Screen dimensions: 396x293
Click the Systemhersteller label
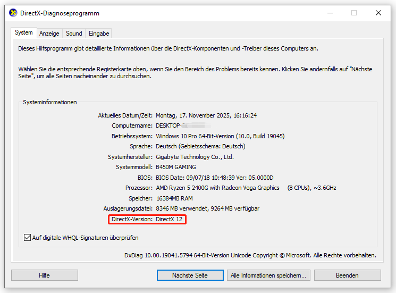[130, 157]
